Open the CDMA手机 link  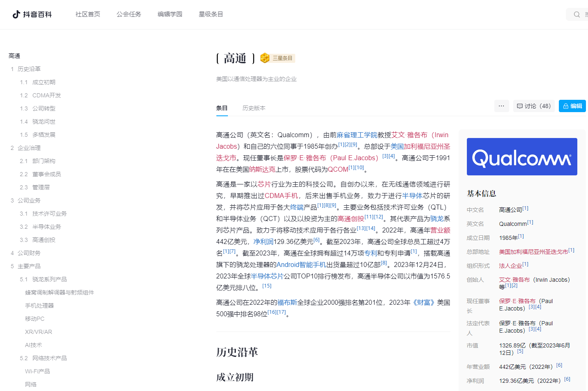[281, 195]
